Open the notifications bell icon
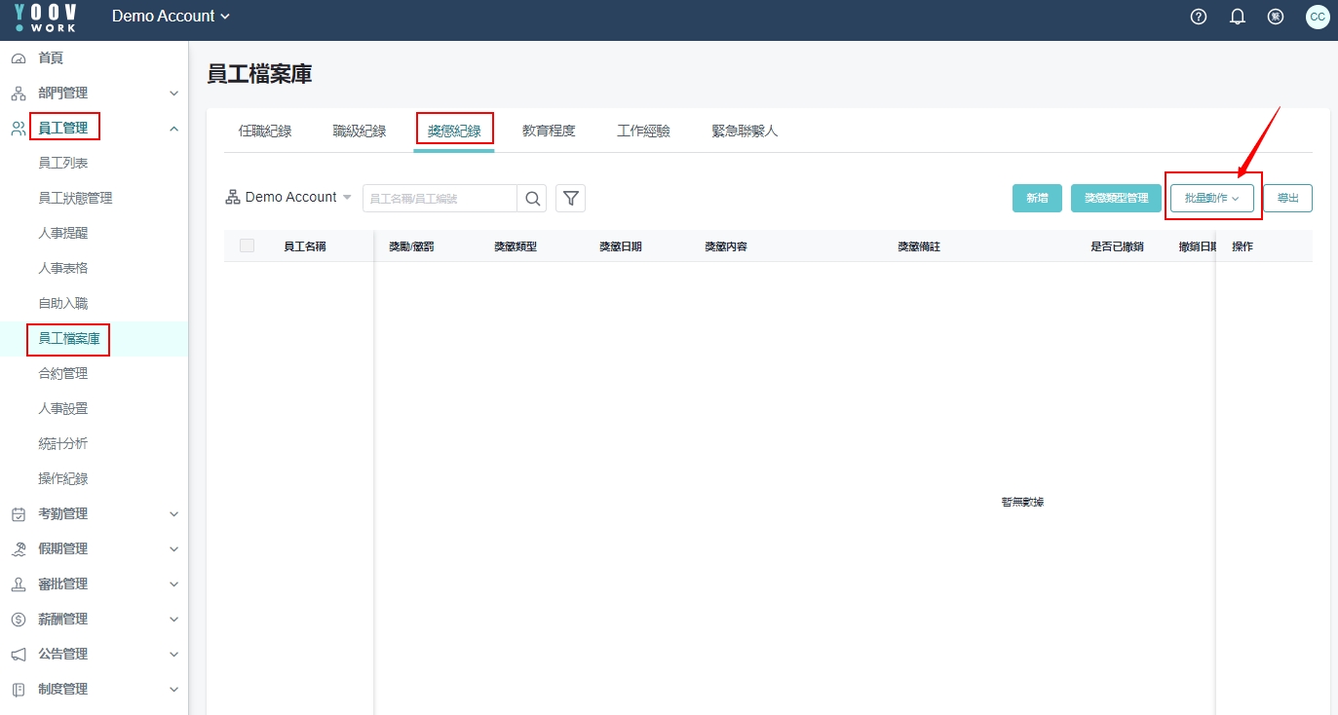The width and height of the screenshot is (1338, 715). 1238,17
